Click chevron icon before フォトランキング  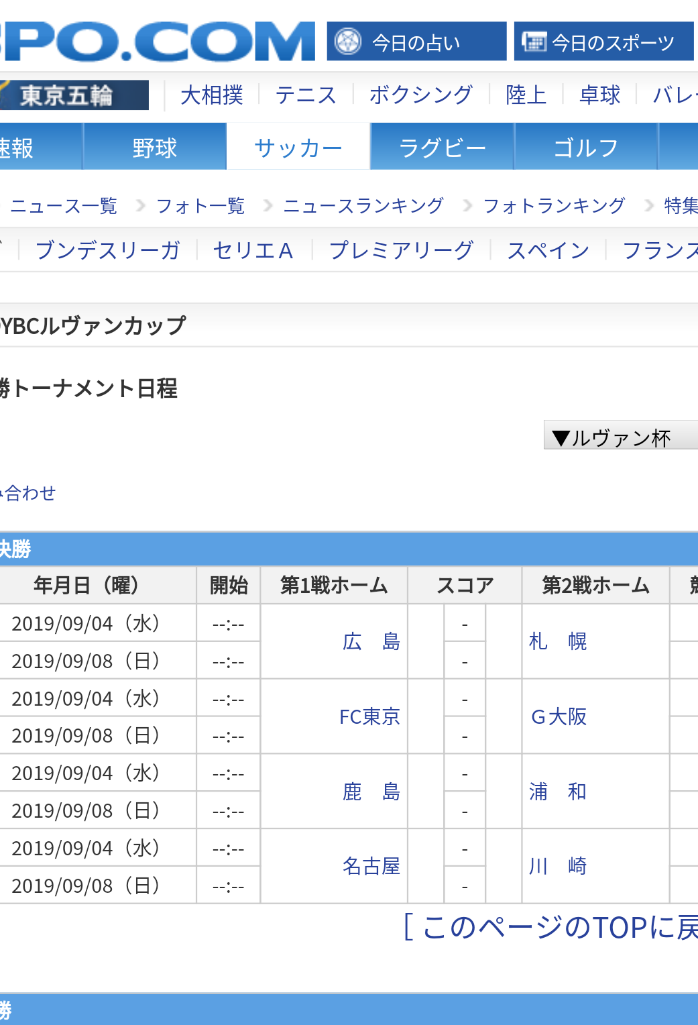click(468, 205)
